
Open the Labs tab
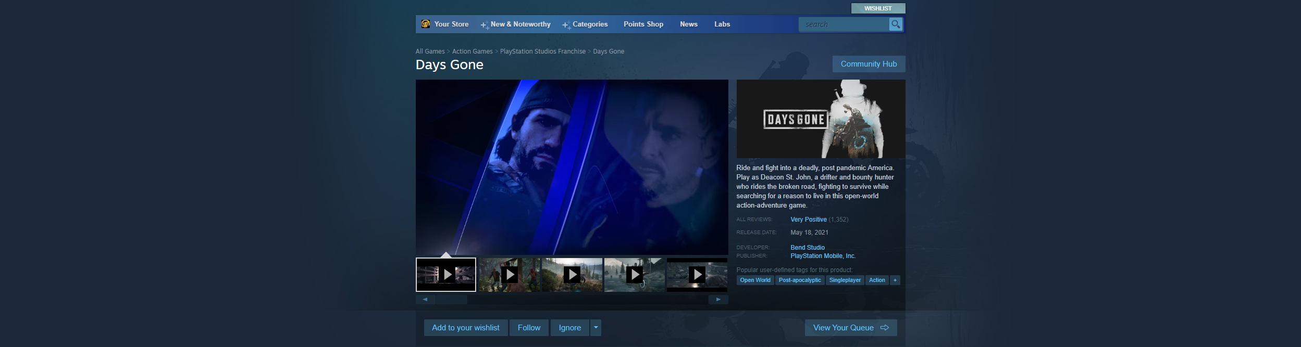click(722, 24)
